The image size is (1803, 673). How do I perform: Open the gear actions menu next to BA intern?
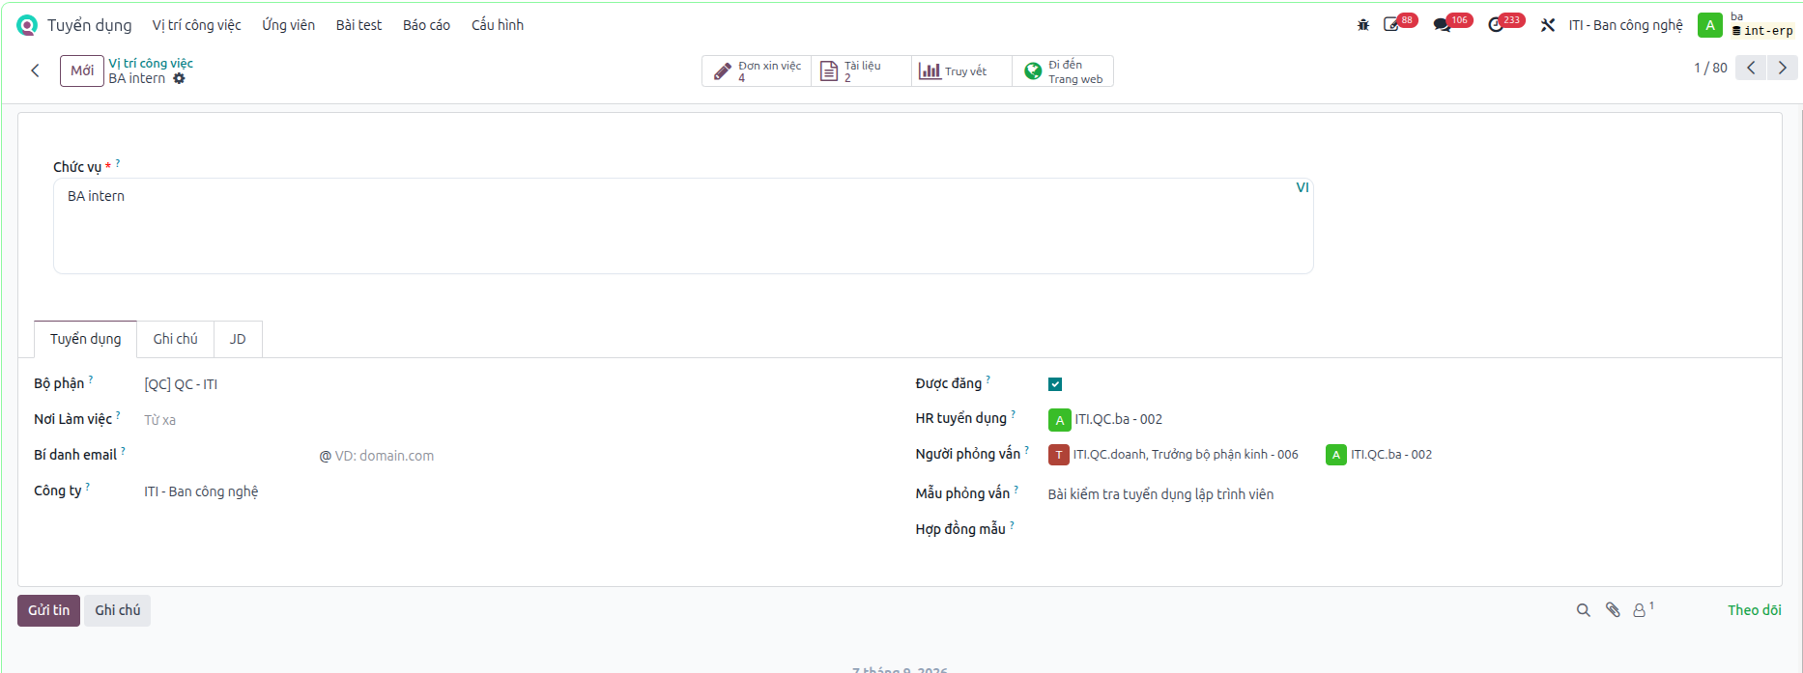(179, 78)
